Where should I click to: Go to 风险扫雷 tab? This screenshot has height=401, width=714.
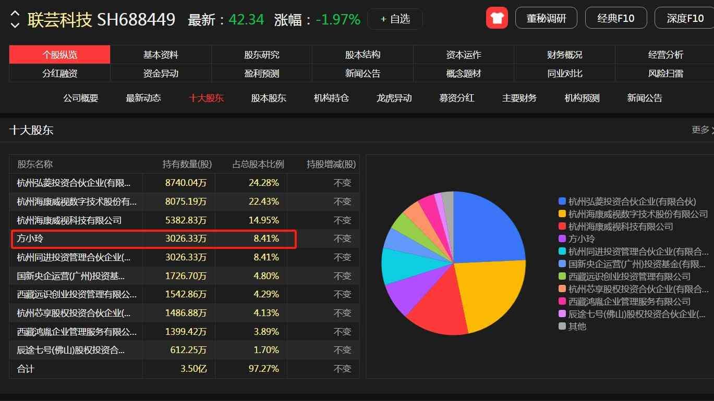pyautogui.click(x=665, y=73)
